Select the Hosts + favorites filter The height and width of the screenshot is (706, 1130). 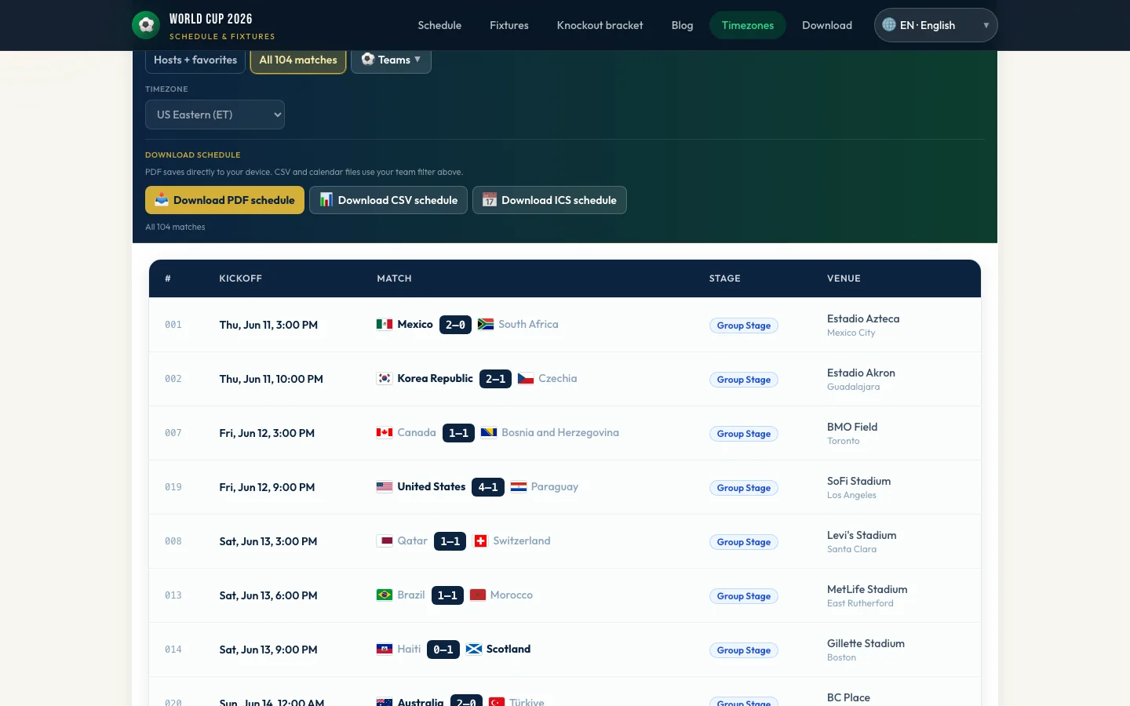tap(195, 60)
